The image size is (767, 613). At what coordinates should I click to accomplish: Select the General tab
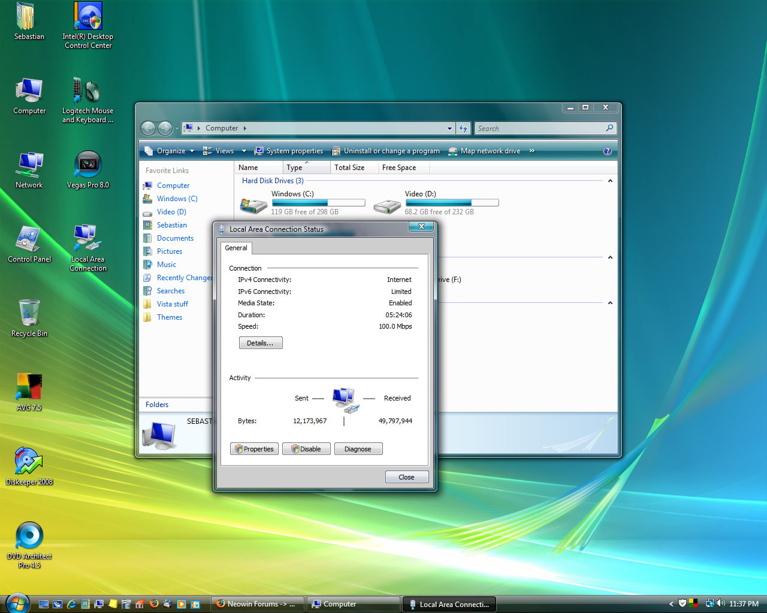pyautogui.click(x=235, y=248)
